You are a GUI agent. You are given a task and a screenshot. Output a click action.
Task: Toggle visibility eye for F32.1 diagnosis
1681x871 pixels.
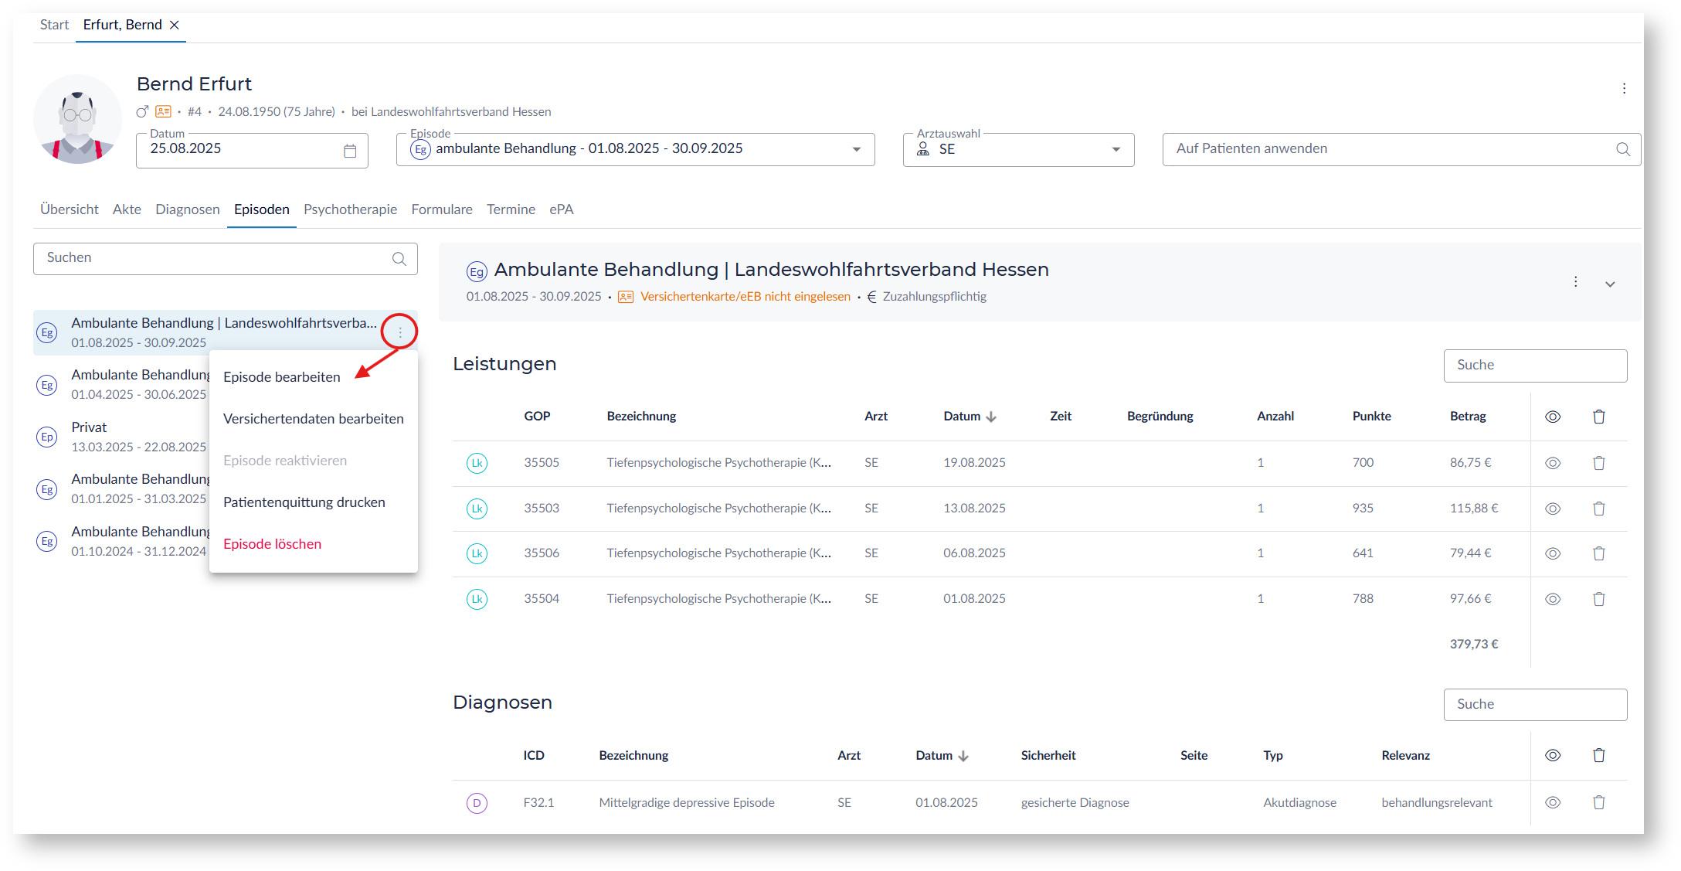pos(1552,802)
